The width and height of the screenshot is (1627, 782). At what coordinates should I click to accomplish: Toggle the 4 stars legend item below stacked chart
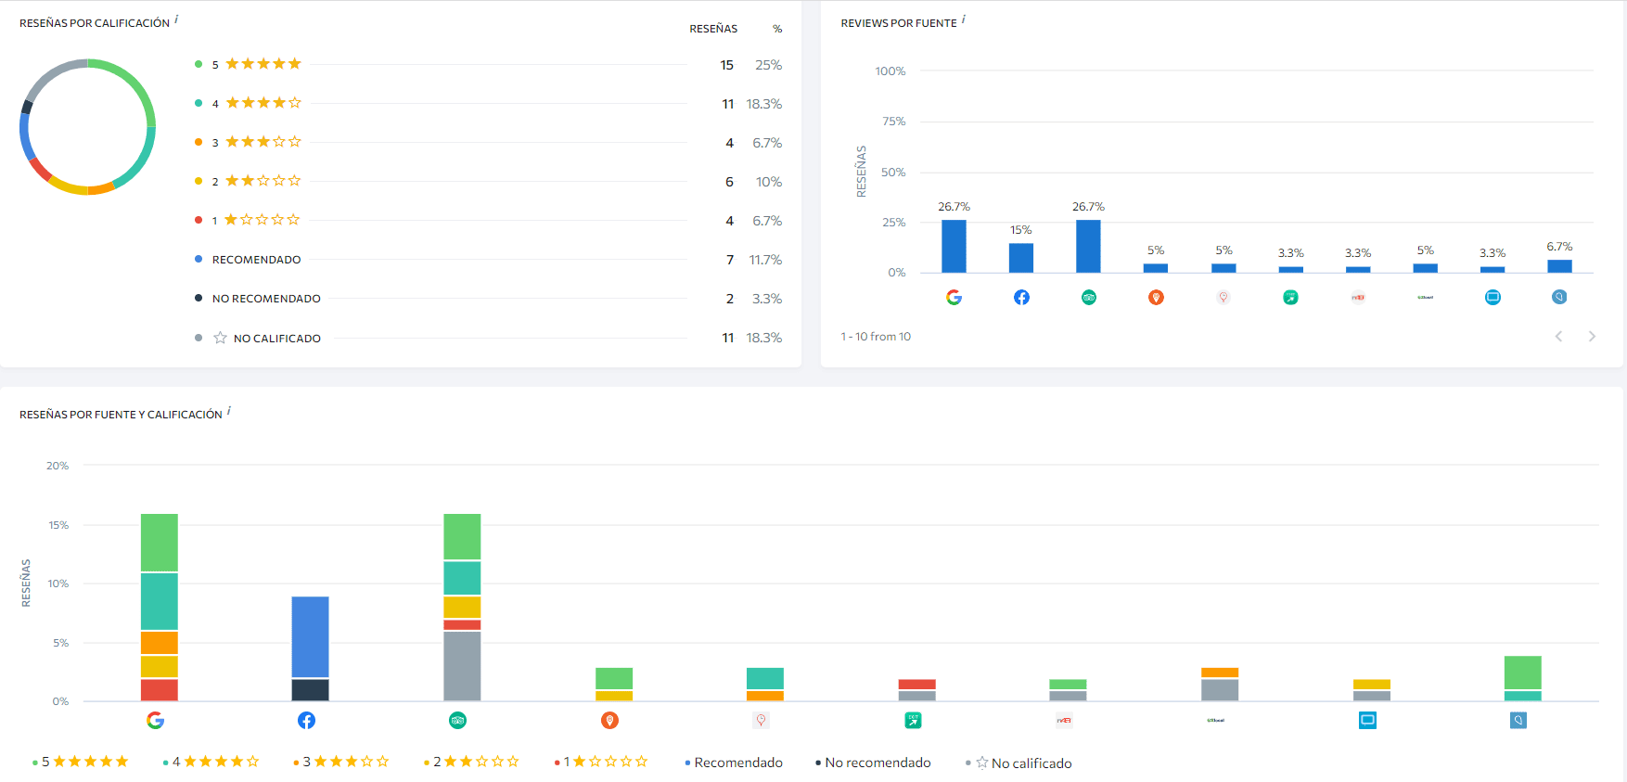211,762
